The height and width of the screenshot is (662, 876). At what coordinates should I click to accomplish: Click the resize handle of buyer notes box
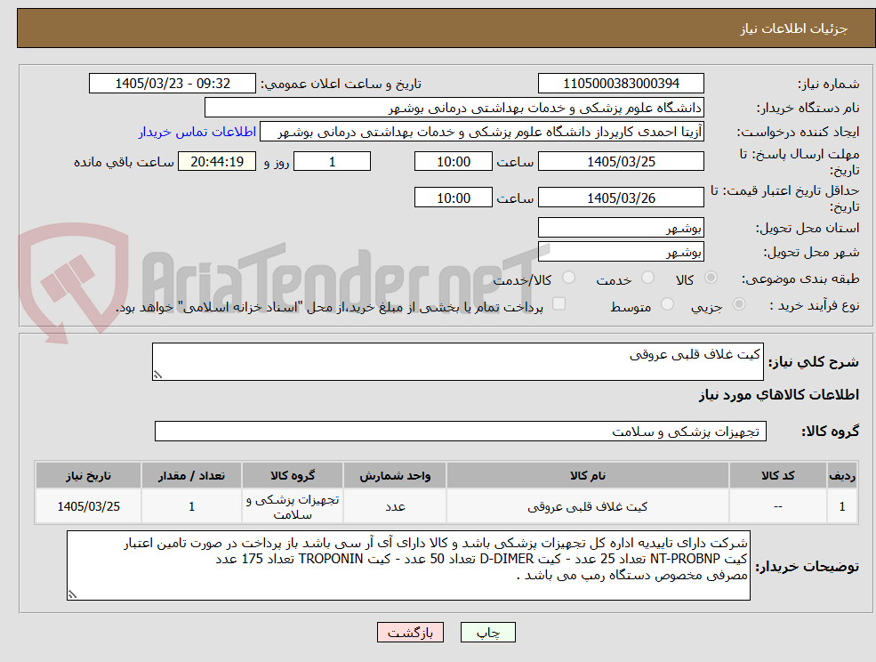72,595
